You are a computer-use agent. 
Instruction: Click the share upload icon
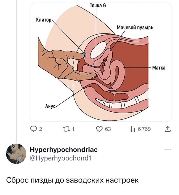pos(168,129)
